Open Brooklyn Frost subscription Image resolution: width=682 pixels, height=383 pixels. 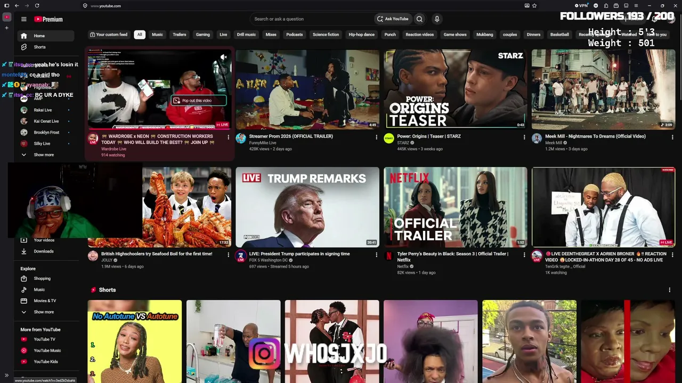pos(47,132)
